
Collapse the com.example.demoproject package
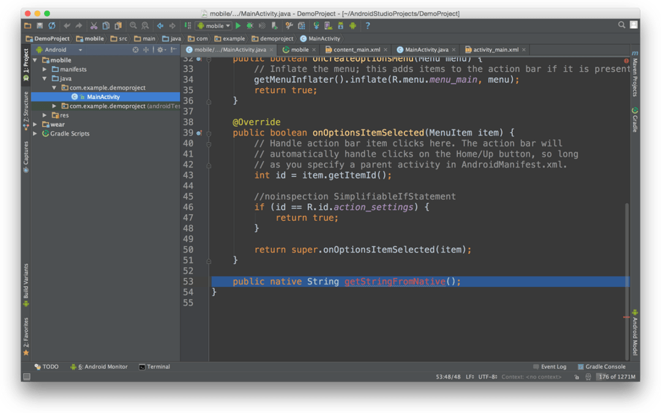click(x=54, y=87)
